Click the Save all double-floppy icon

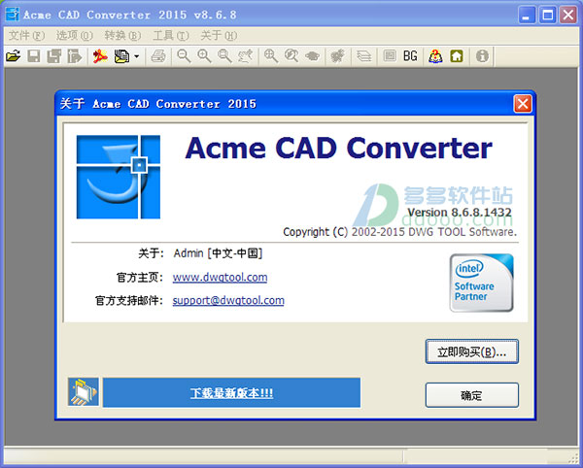54,56
